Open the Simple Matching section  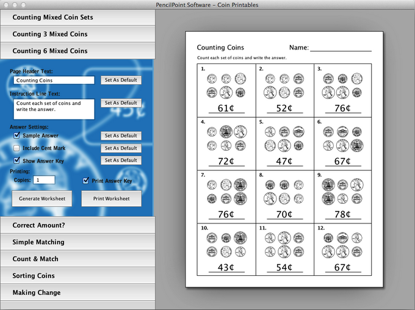pyautogui.click(x=78, y=242)
